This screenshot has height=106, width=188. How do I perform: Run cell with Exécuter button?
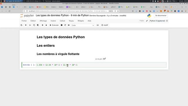pos(54,25)
